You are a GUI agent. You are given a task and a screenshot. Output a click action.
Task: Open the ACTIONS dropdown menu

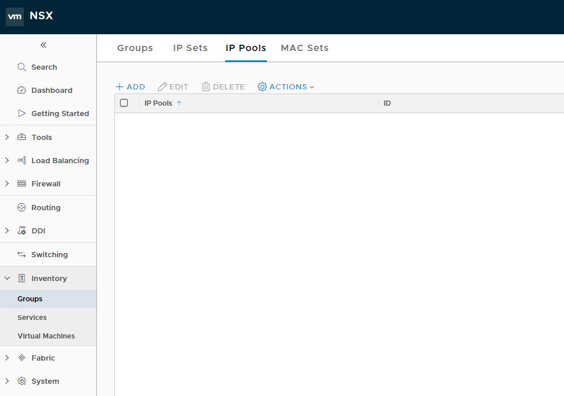coord(285,87)
